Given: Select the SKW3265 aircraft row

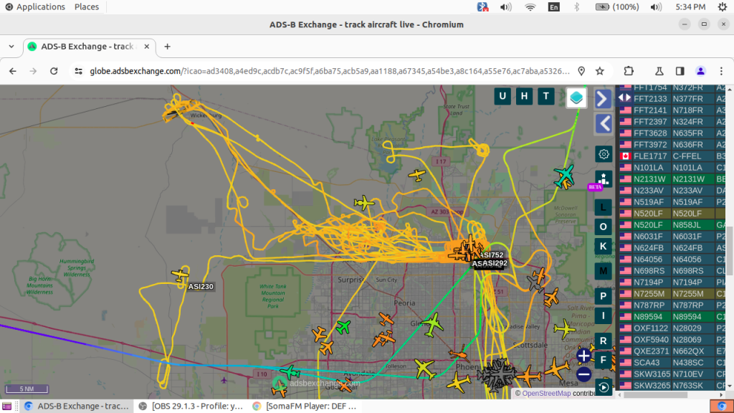Looking at the screenshot, I should pyautogui.click(x=672, y=385).
